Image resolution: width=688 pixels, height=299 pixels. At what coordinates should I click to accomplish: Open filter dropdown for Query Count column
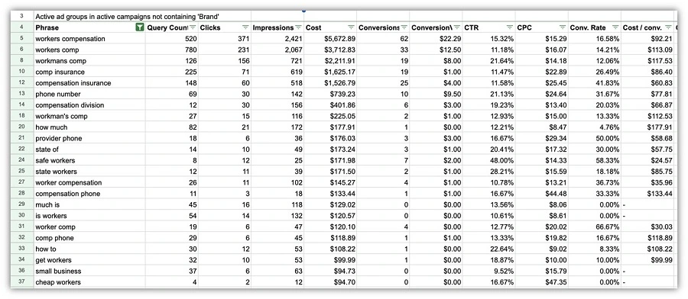pyautogui.click(x=193, y=27)
